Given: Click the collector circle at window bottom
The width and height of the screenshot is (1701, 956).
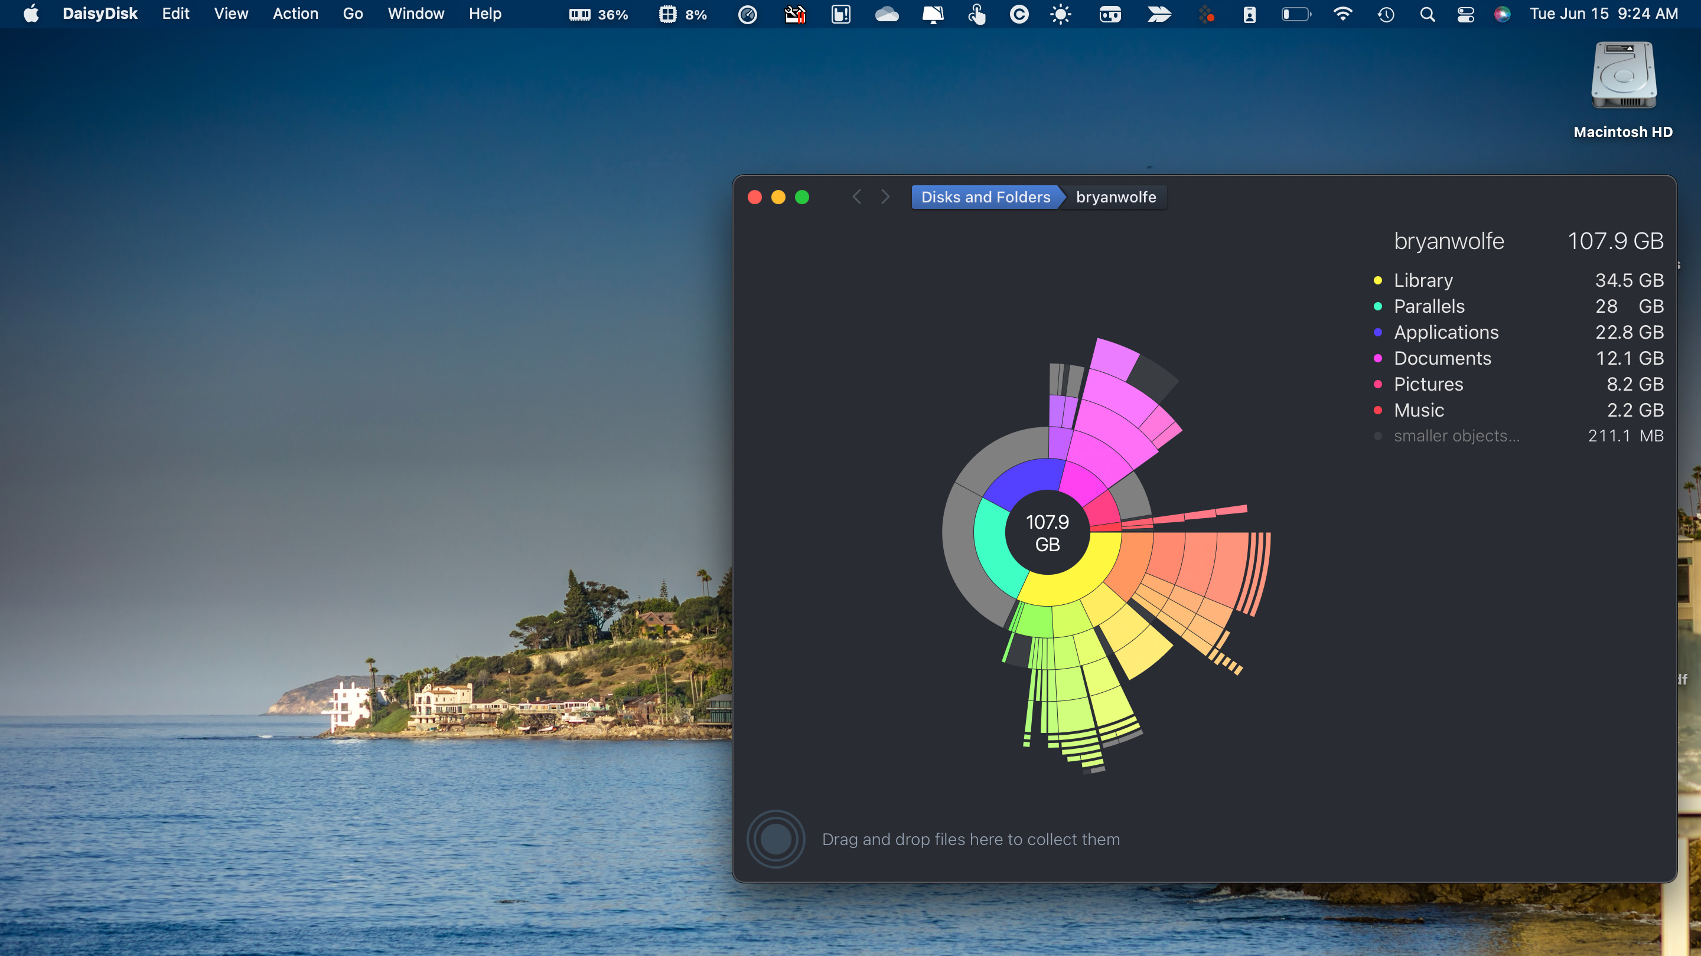Looking at the screenshot, I should (x=775, y=839).
